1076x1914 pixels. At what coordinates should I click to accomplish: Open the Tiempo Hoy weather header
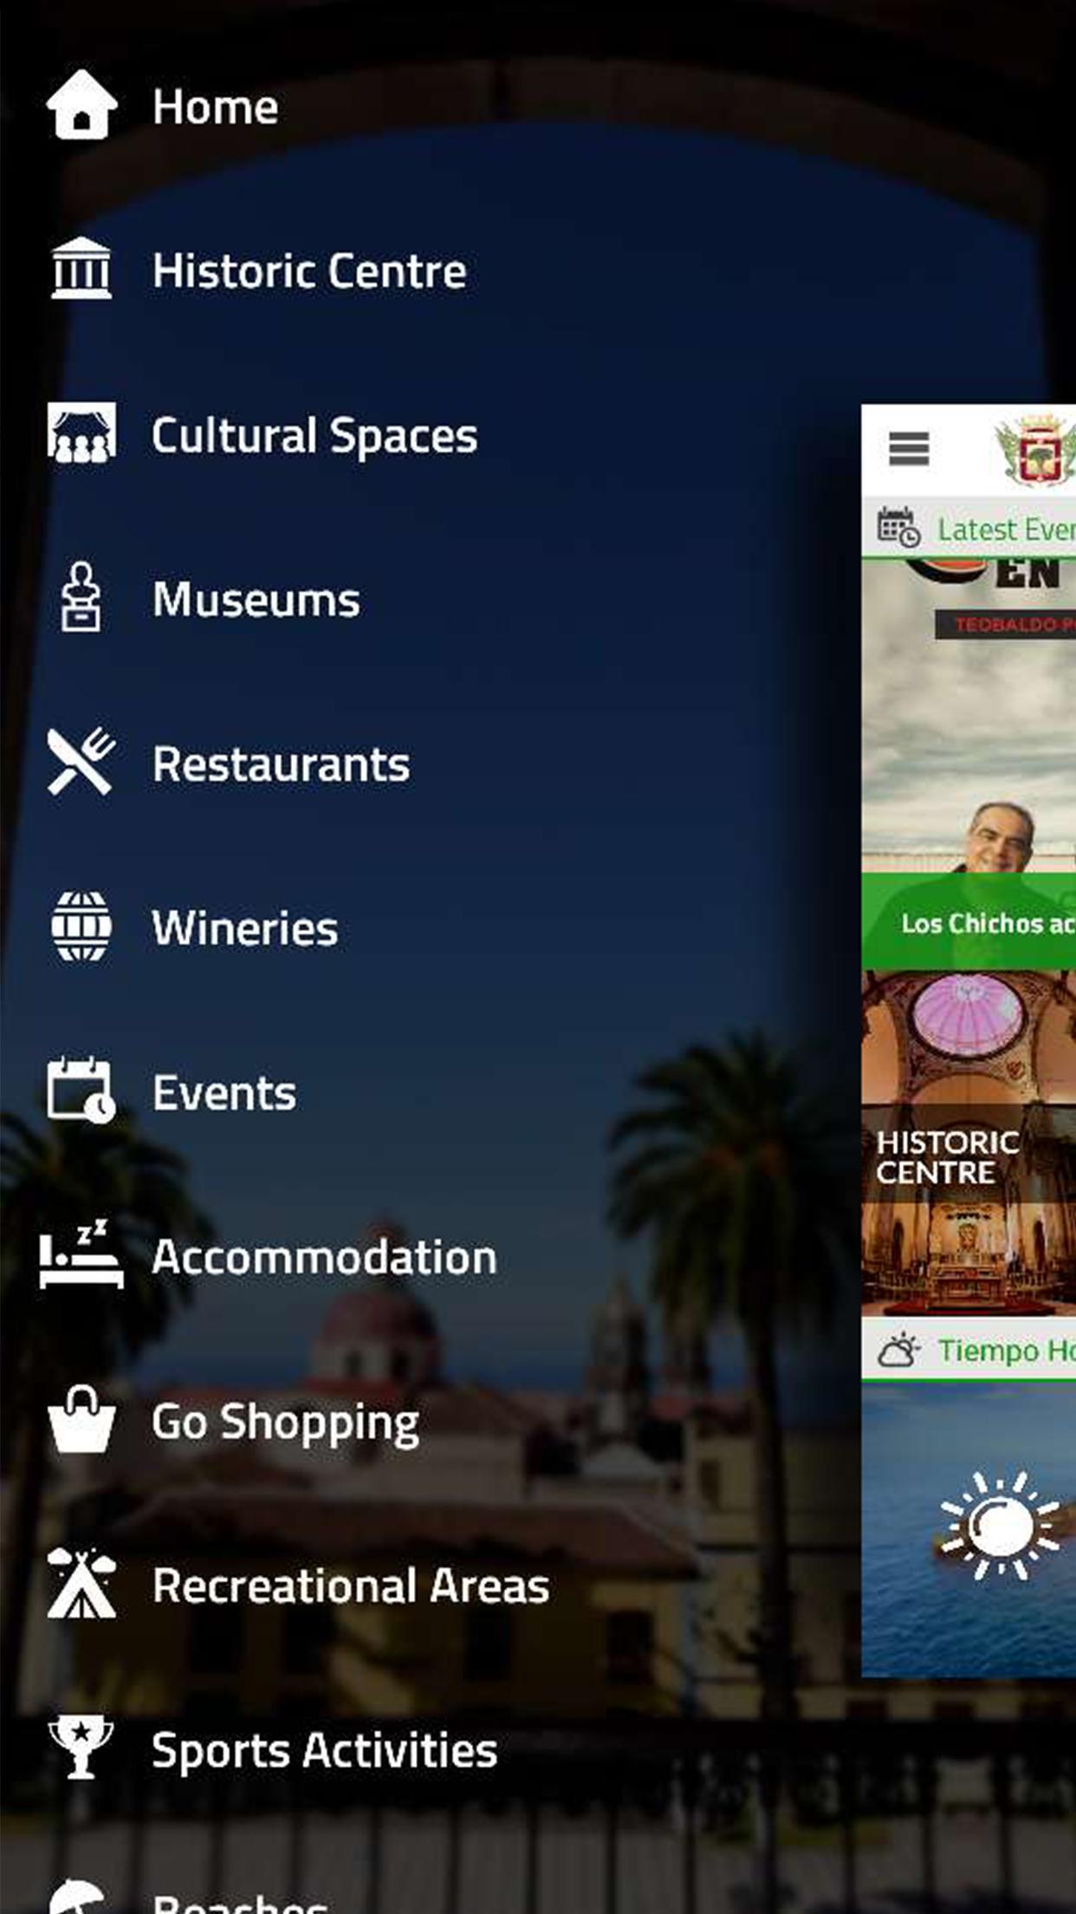point(969,1350)
